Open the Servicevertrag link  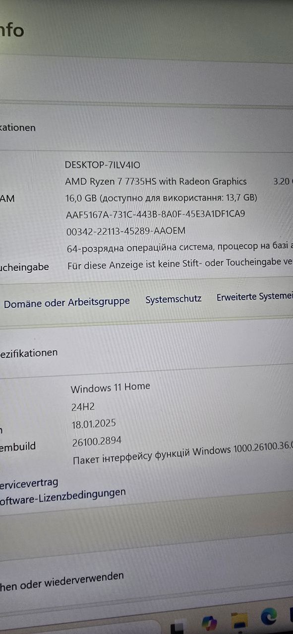point(29,483)
